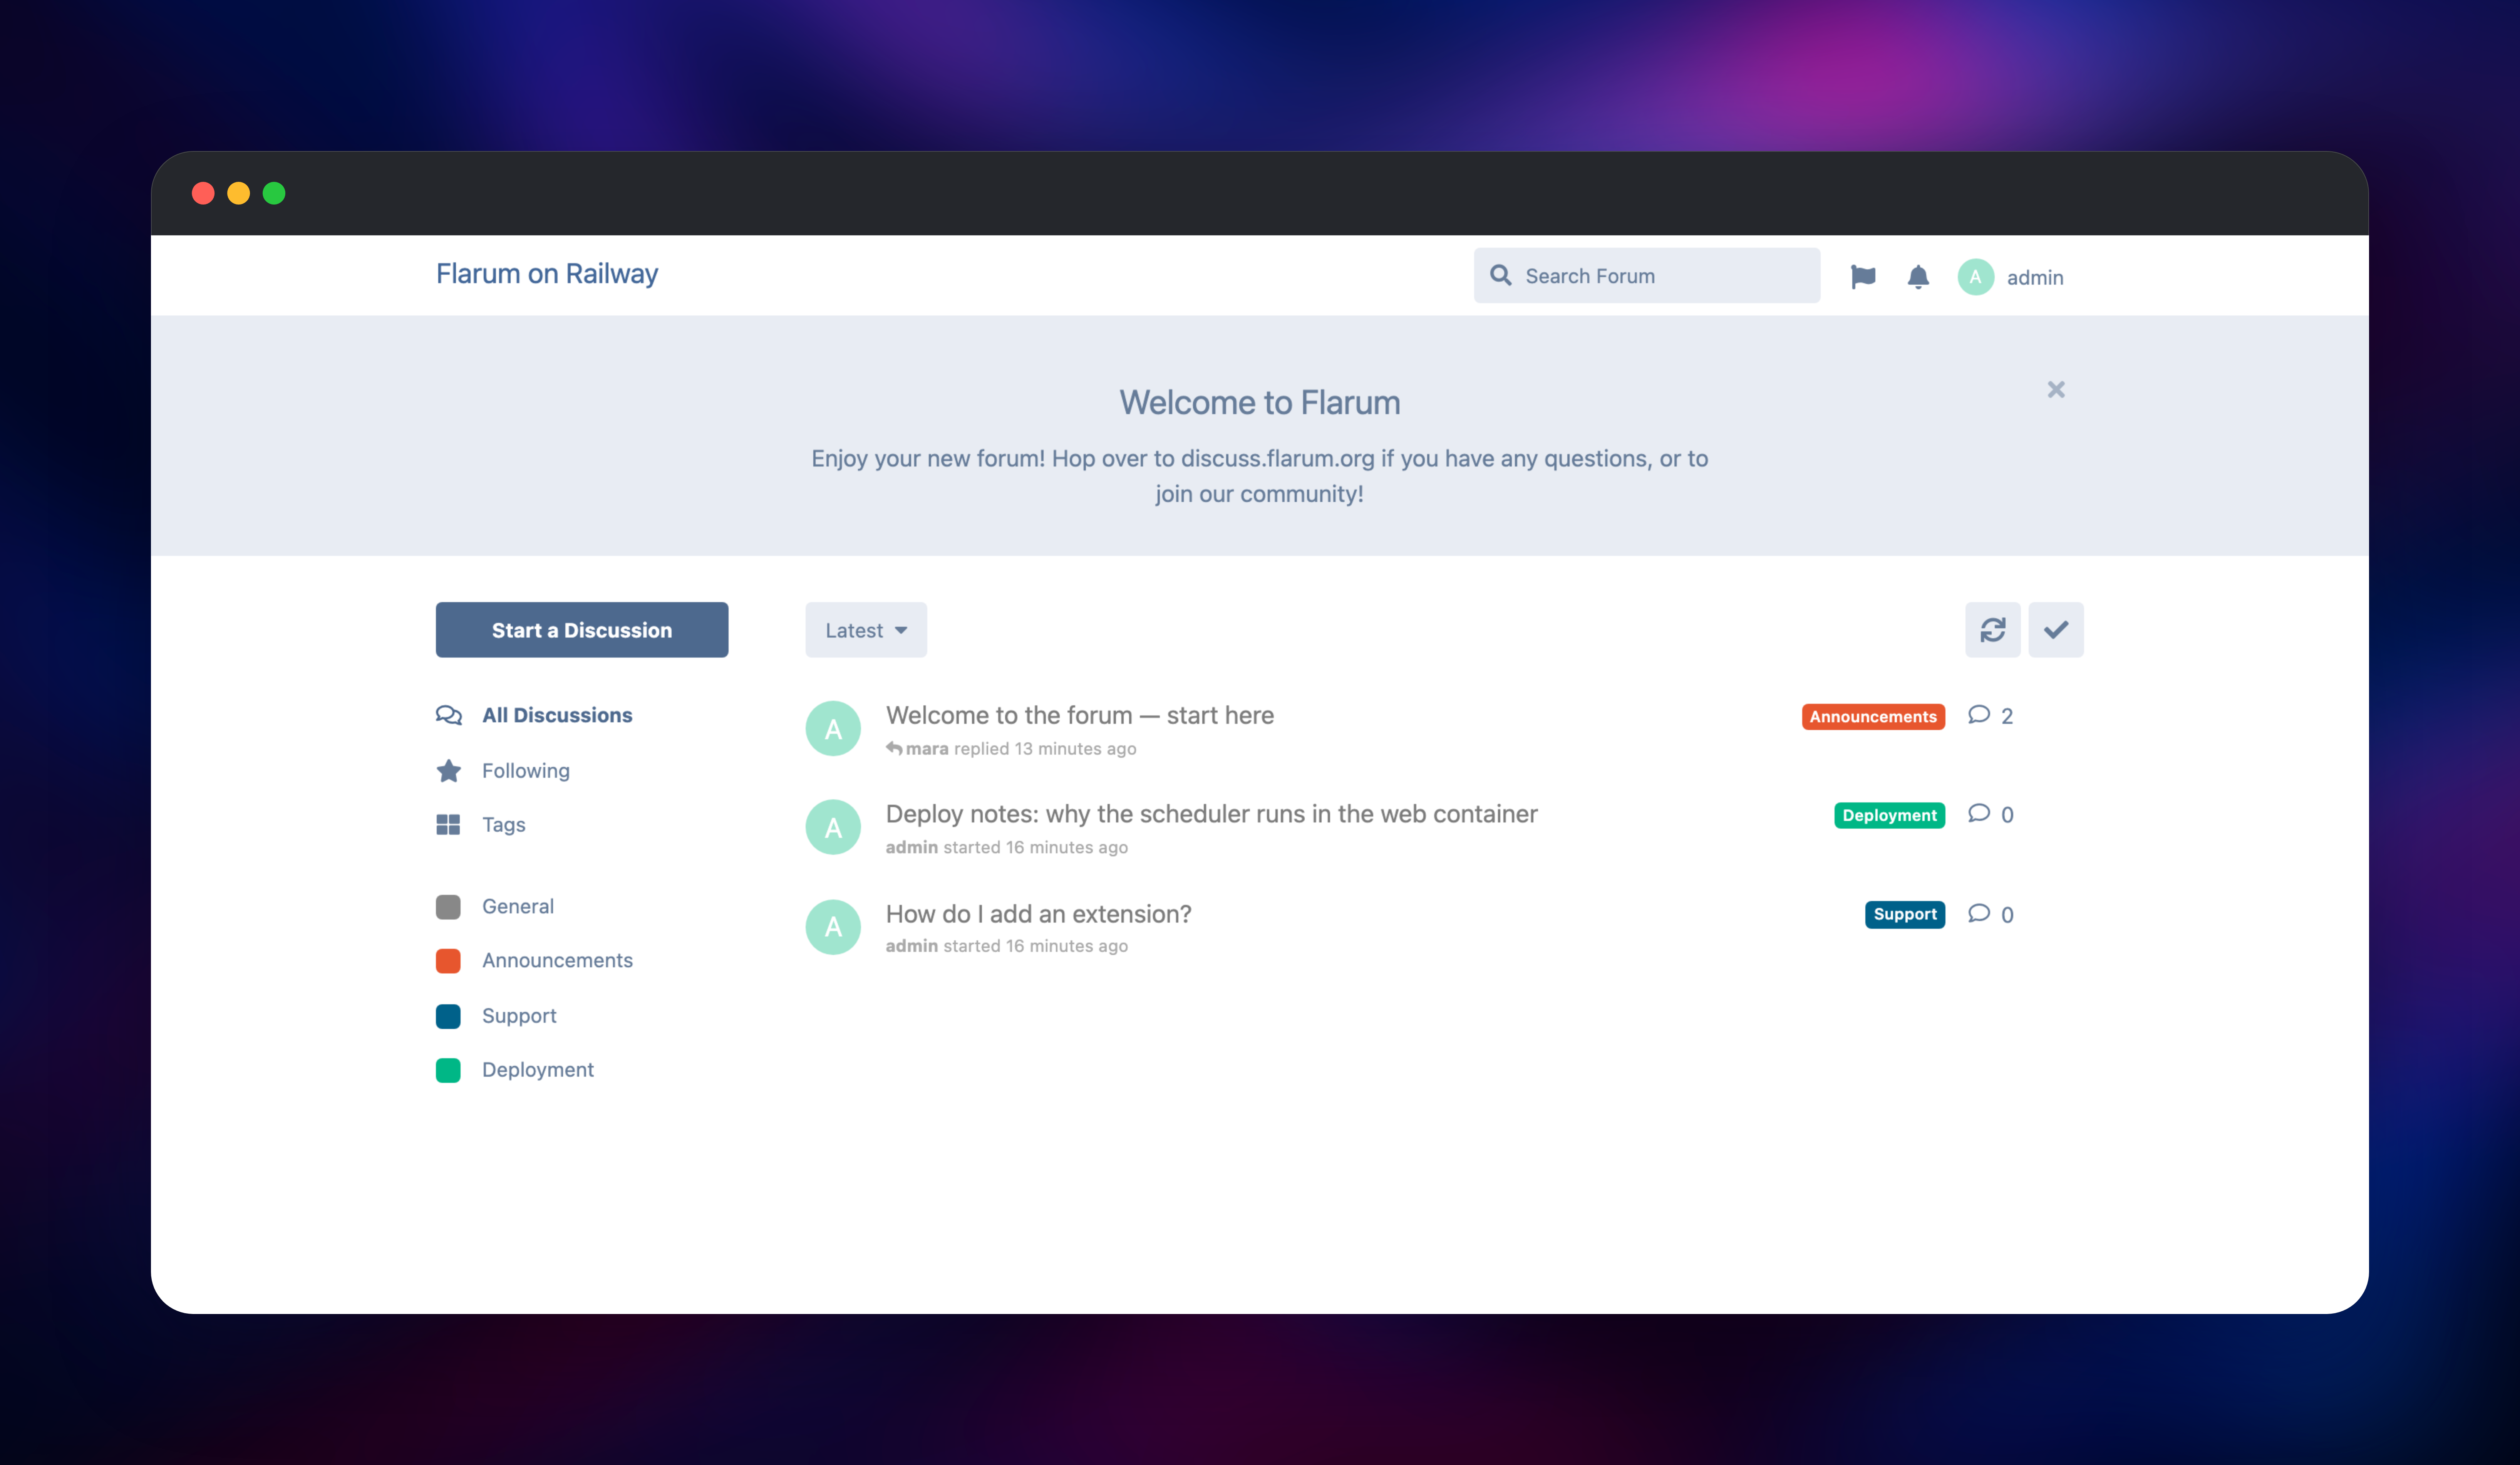Open 'How do I add an extension?' discussion
This screenshot has width=2520, height=1465.
1038,914
